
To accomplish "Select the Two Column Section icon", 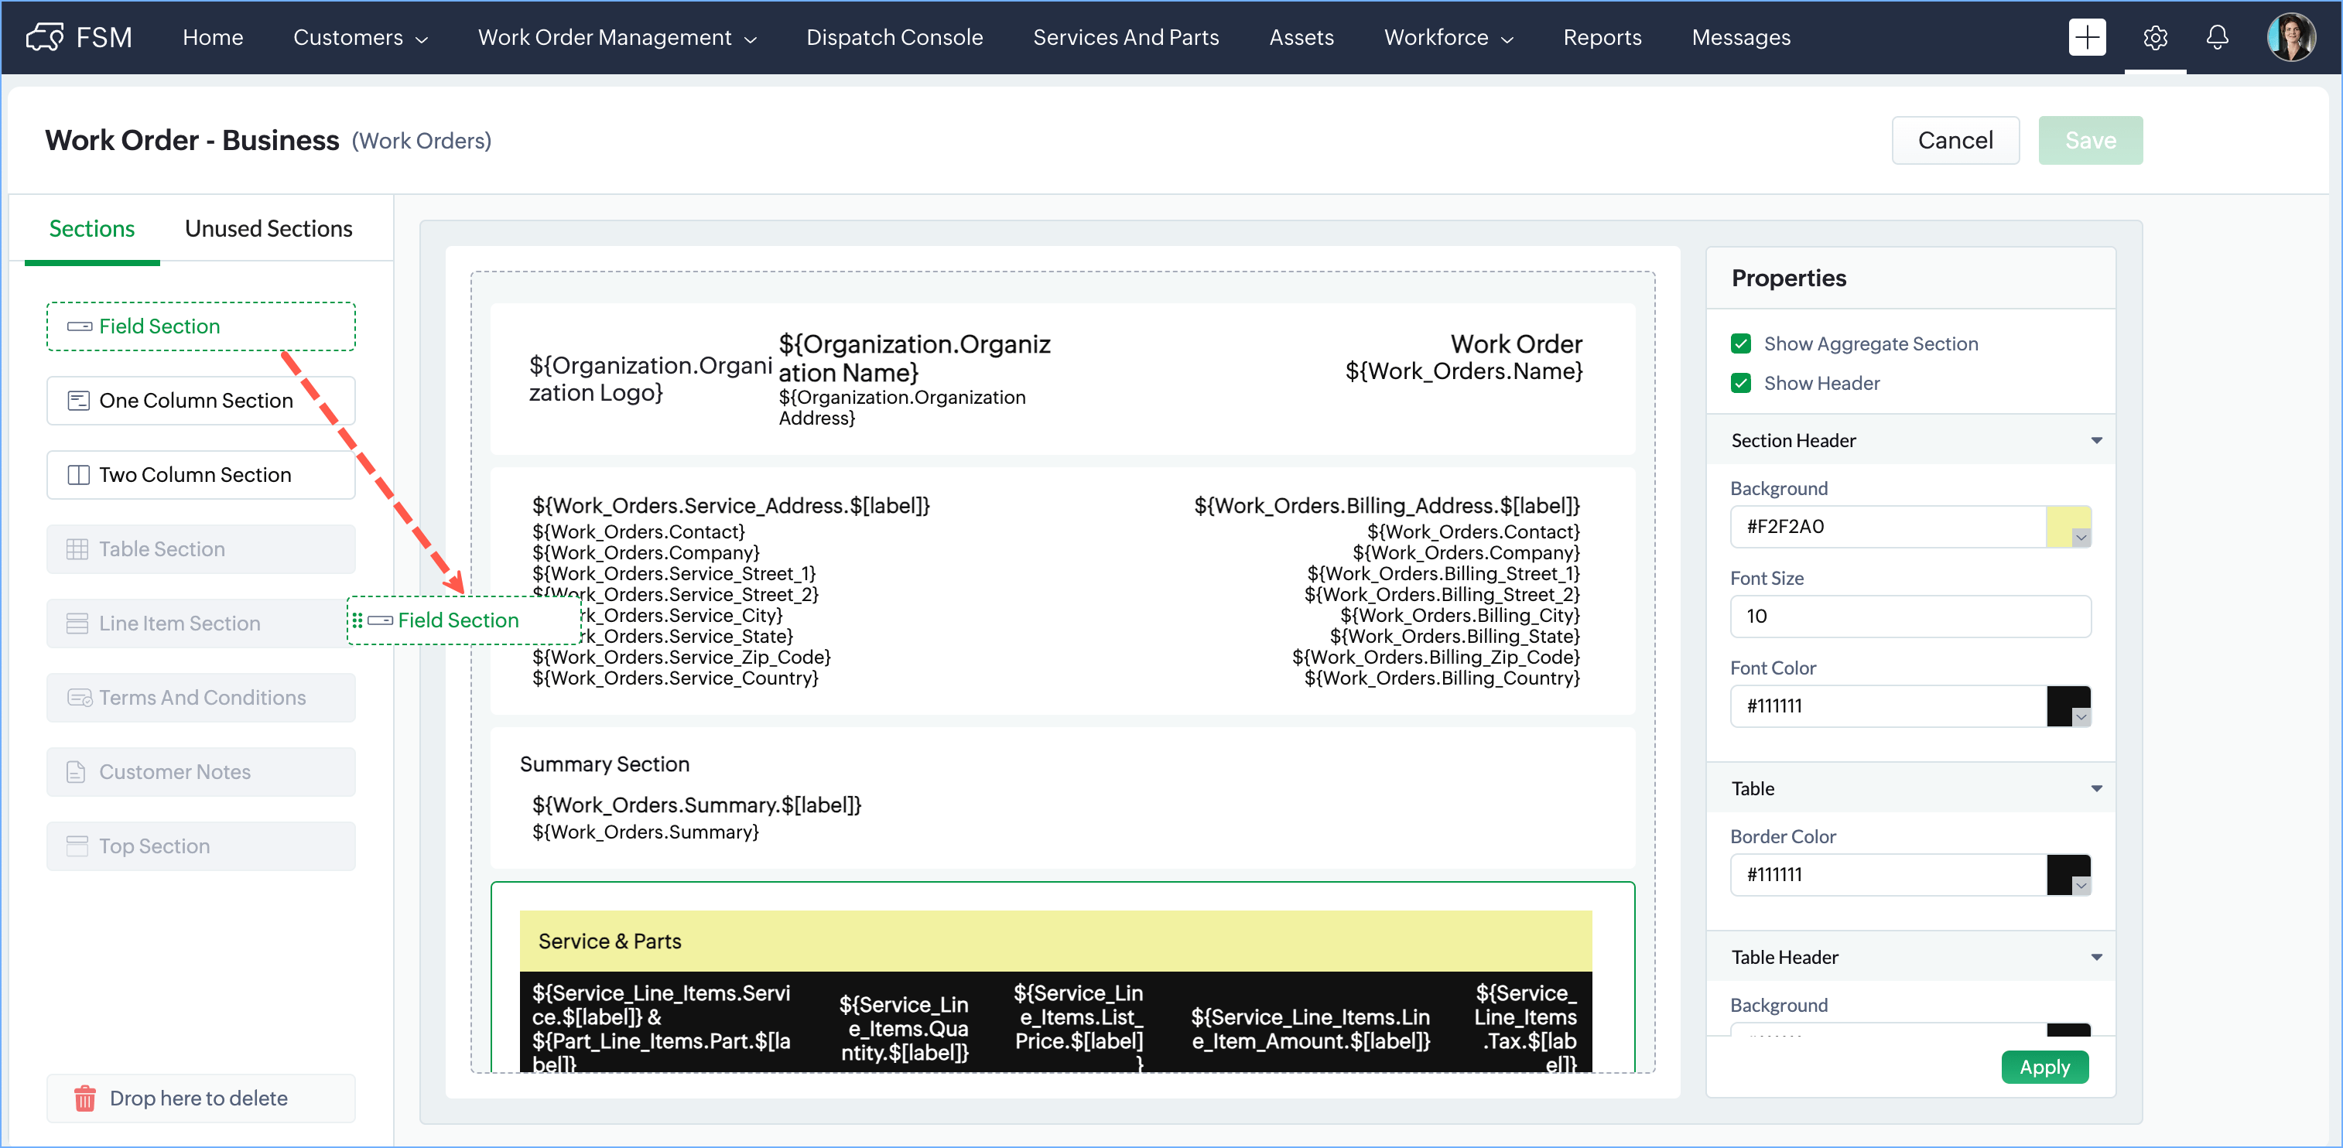I will [x=78, y=475].
